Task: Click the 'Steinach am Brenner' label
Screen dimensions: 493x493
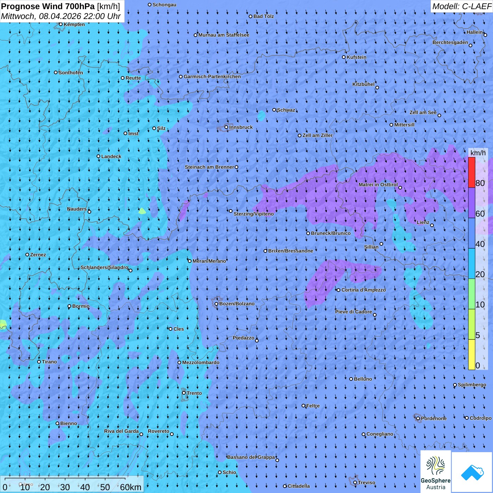Action: pyautogui.click(x=210, y=167)
